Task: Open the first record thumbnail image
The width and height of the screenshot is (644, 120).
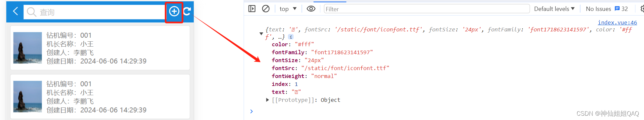Action: [27, 48]
